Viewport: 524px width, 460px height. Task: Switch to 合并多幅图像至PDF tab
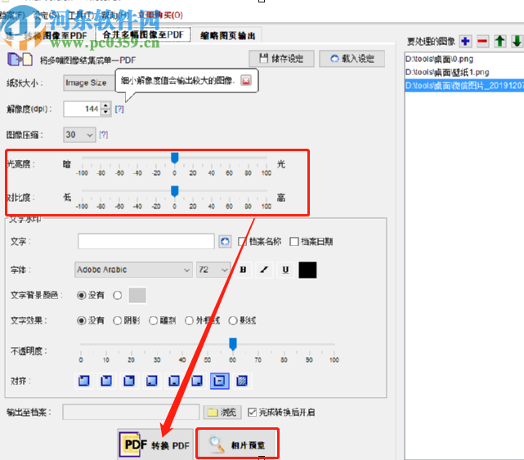click(x=143, y=34)
